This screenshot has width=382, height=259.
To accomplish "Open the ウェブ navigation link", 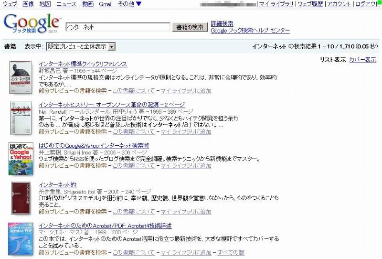I will 10,4.
